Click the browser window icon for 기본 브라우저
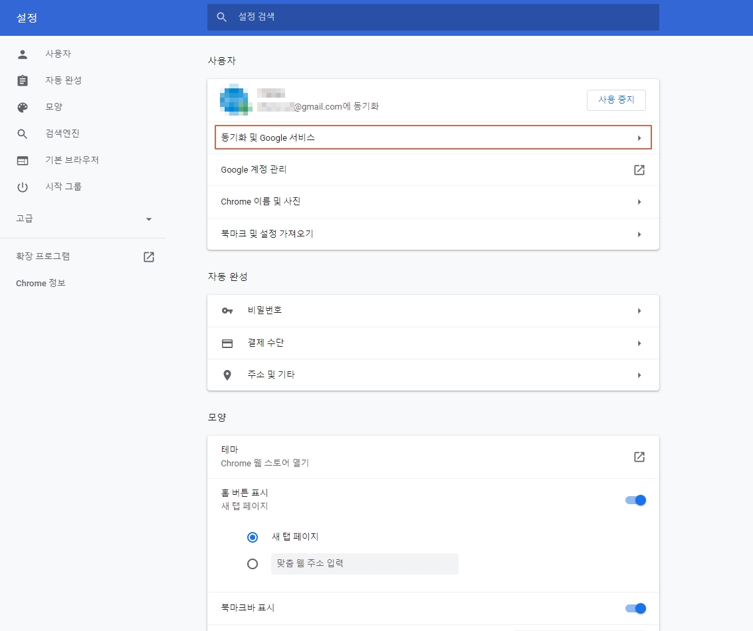Screen dimensions: 753x631 point(23,161)
